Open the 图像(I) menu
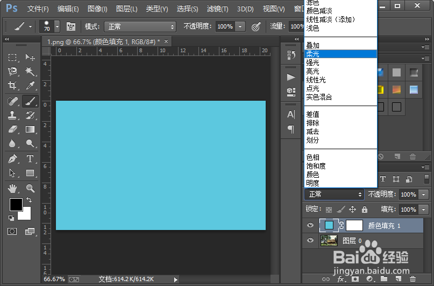This screenshot has height=286, width=434. click(x=97, y=9)
